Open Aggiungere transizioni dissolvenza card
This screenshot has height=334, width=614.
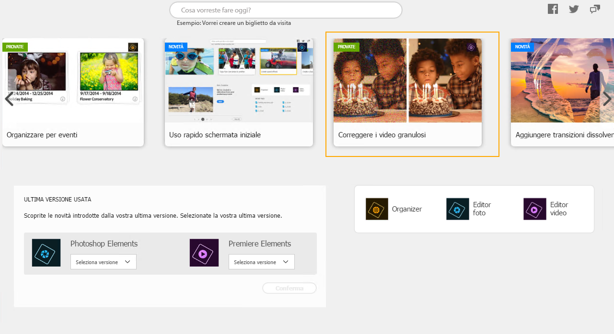click(x=562, y=92)
